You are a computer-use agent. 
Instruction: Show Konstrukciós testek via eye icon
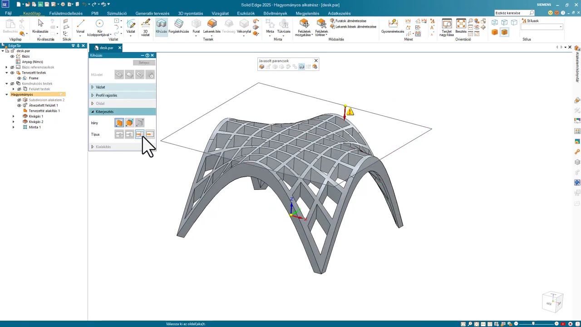12,84
